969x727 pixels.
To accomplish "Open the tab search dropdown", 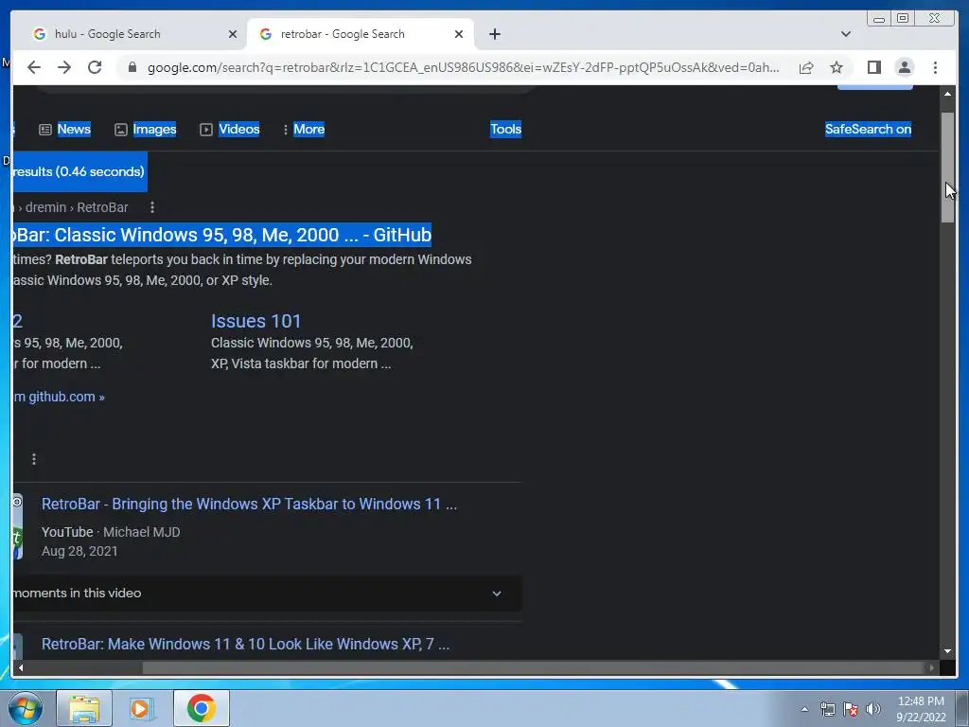I will point(845,34).
